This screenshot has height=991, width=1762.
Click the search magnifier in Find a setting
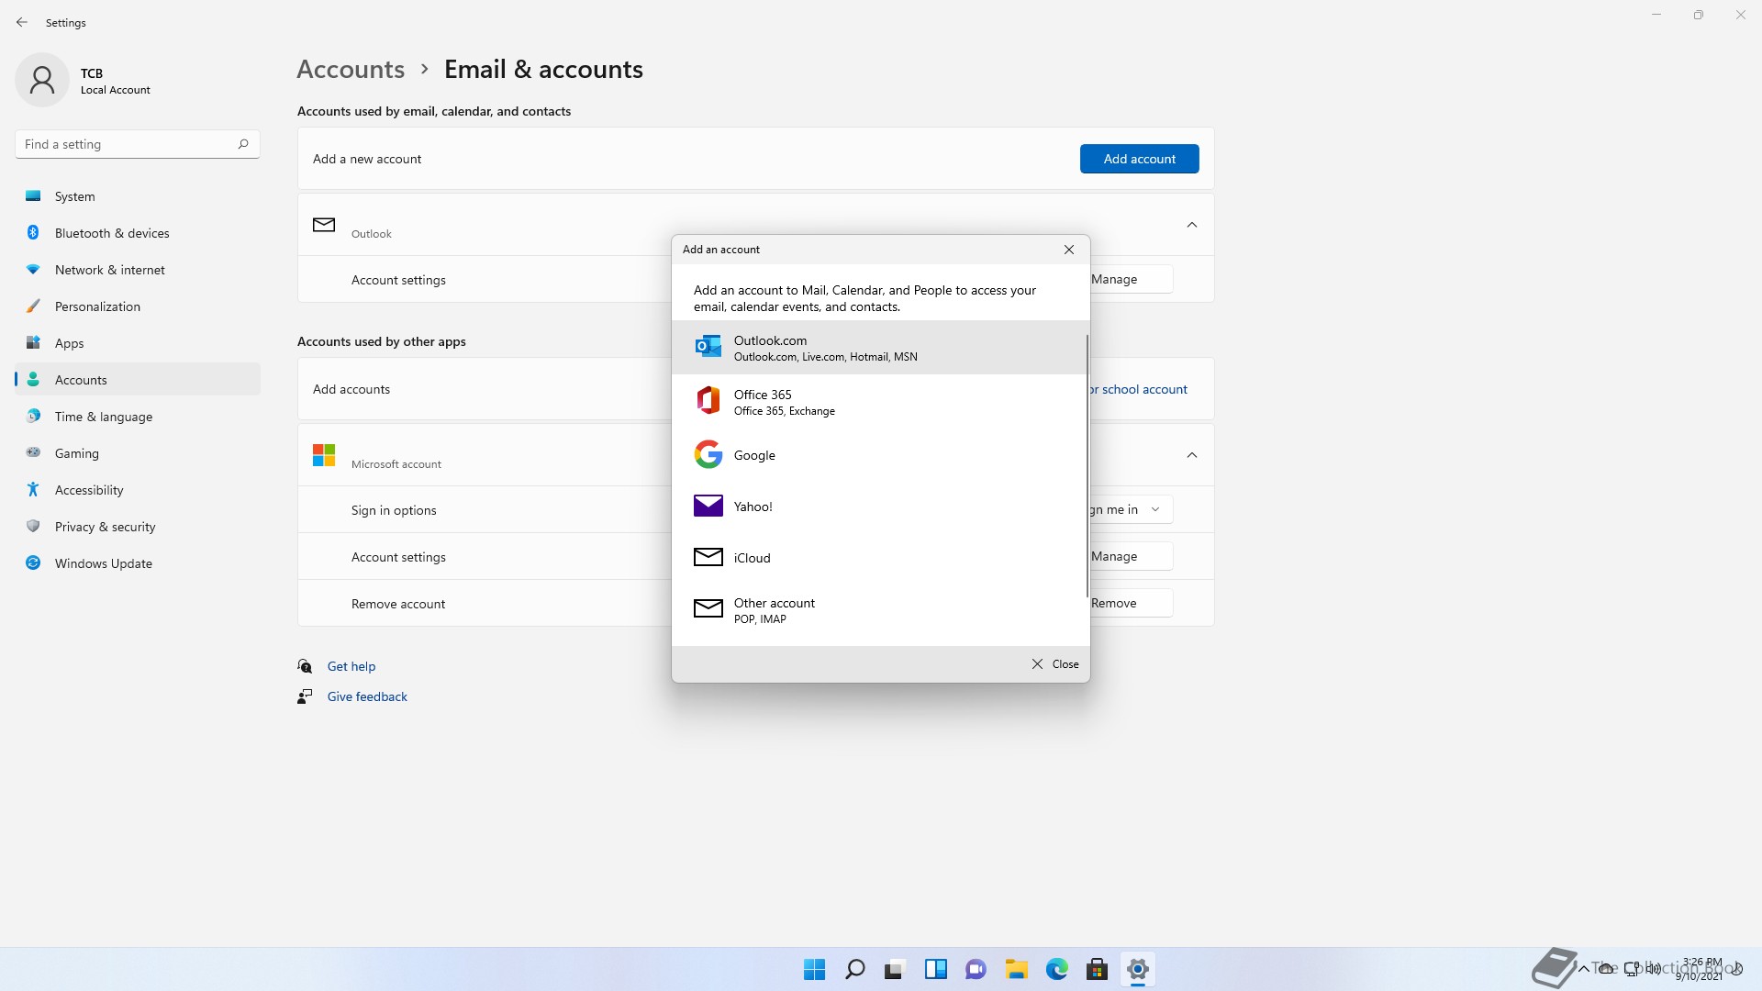click(x=243, y=144)
